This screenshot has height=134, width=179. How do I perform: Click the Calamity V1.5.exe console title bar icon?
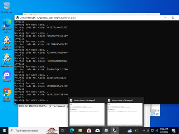point(18,18)
